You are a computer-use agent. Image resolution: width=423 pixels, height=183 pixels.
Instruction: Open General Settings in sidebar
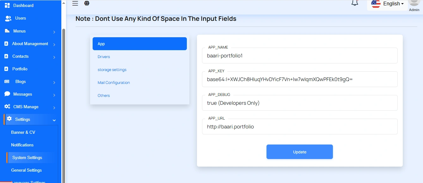[x=26, y=170]
